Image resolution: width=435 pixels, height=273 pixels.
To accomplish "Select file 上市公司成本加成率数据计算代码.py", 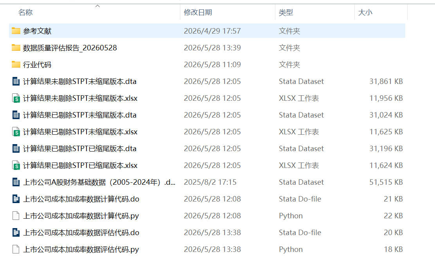I will tap(81, 216).
